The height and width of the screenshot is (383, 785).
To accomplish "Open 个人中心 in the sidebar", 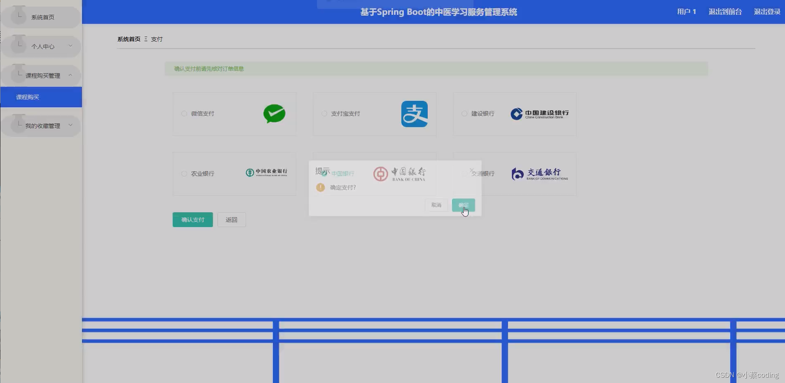I will (41, 46).
